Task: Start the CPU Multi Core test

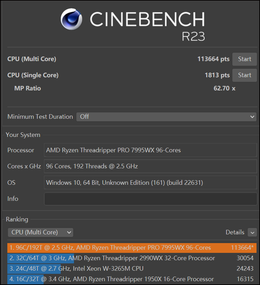Action: coord(245,59)
